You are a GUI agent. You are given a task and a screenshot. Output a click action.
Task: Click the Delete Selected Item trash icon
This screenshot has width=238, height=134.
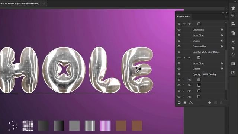click(221, 103)
